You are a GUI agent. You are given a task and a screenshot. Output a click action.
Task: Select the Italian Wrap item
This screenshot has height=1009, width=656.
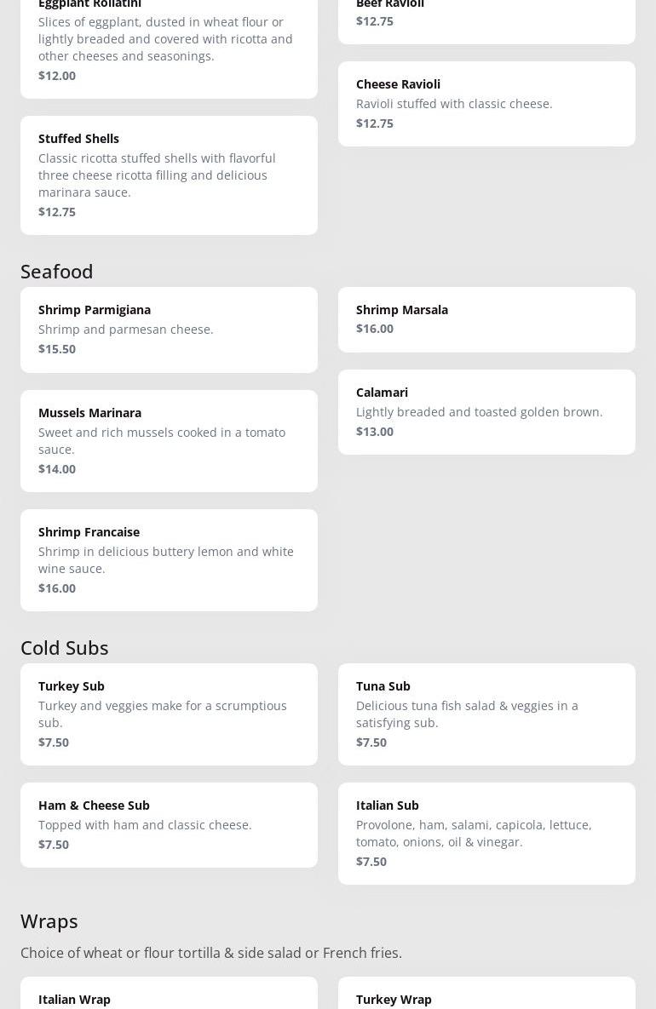[169, 996]
